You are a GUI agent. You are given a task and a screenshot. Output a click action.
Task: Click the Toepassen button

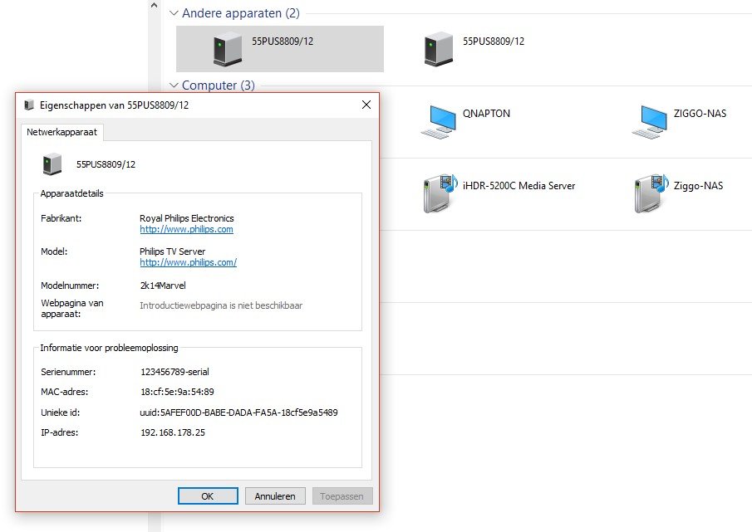(342, 496)
